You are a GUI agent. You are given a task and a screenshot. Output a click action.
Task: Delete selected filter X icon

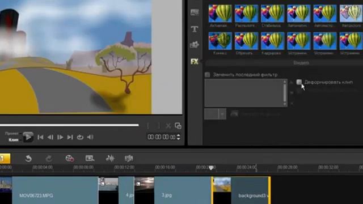[x=292, y=103]
